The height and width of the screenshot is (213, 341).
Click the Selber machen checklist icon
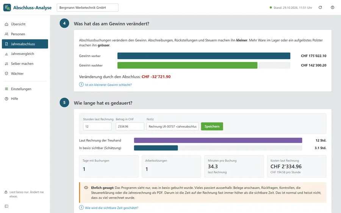(x=6, y=64)
